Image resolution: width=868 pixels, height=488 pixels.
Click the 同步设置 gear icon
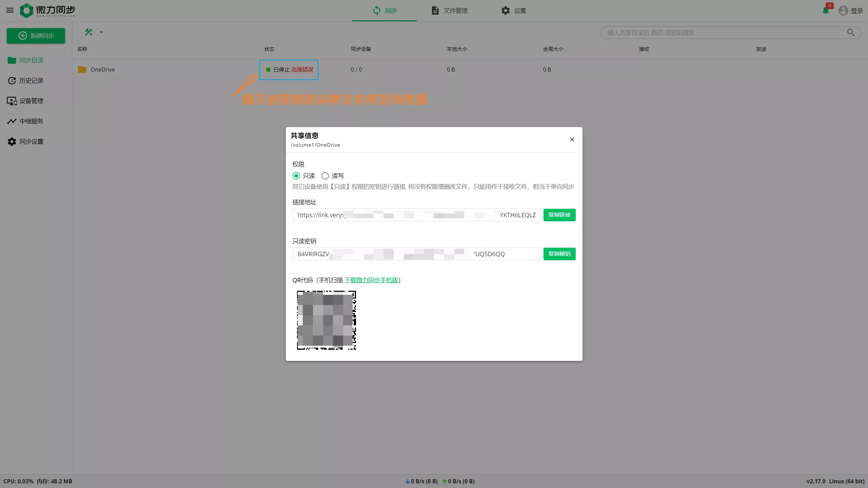click(12, 142)
